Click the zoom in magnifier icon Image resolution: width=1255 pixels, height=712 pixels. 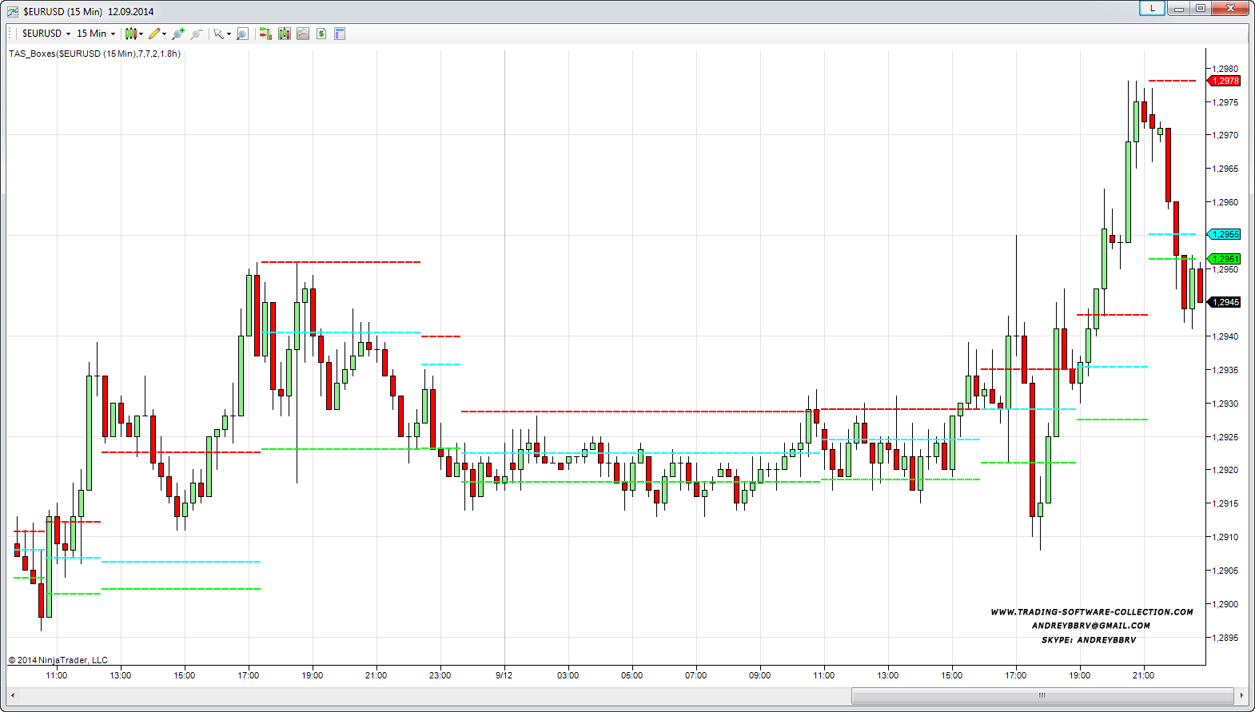tap(177, 34)
